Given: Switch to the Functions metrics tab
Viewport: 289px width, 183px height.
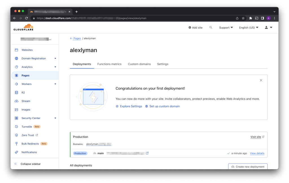Looking at the screenshot, I should coord(109,64).
